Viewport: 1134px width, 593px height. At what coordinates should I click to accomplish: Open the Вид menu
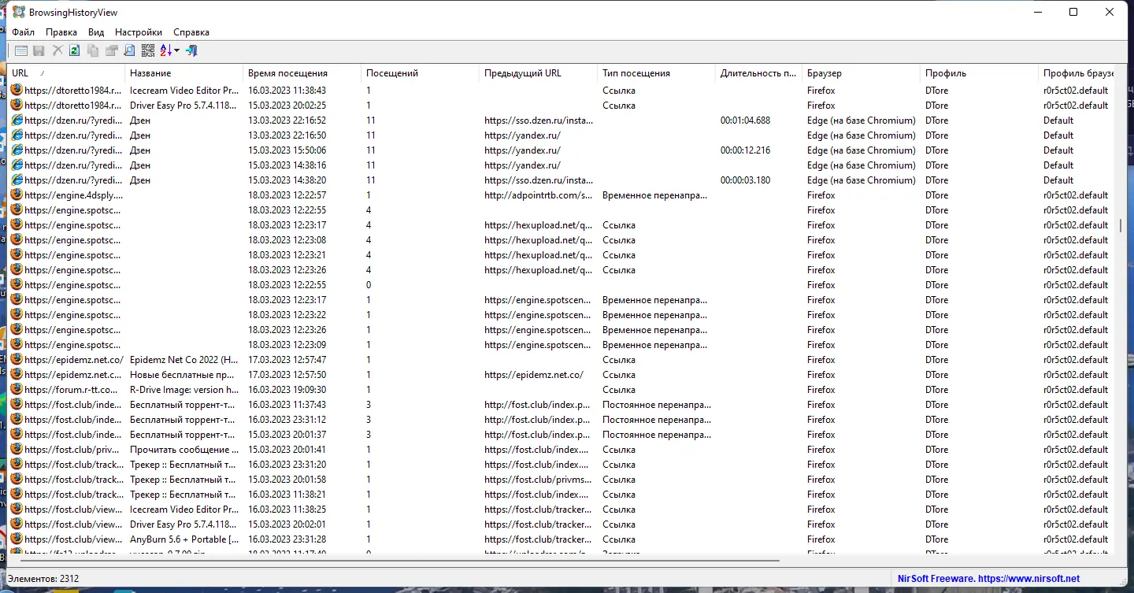96,32
